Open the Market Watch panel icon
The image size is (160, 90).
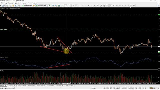[7, 6]
